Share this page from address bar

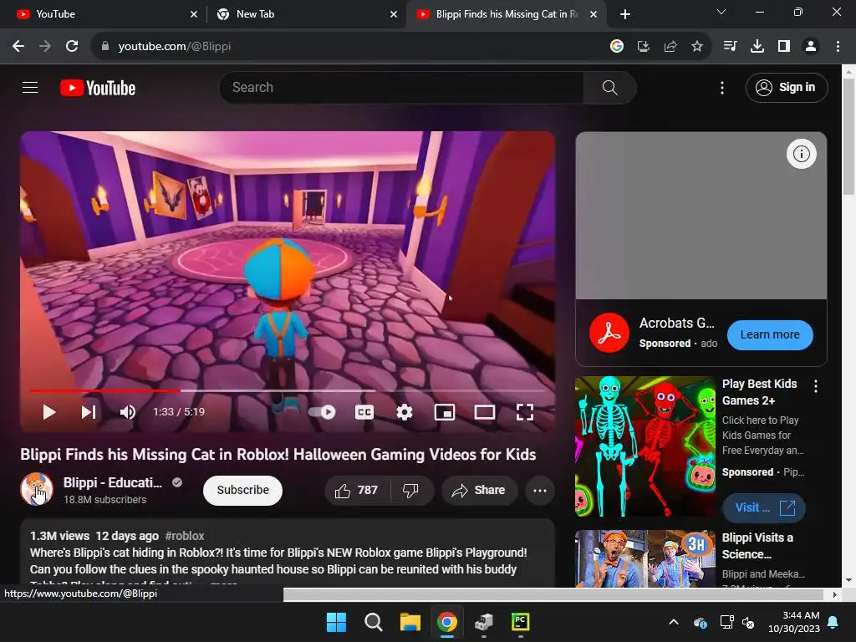(x=670, y=47)
